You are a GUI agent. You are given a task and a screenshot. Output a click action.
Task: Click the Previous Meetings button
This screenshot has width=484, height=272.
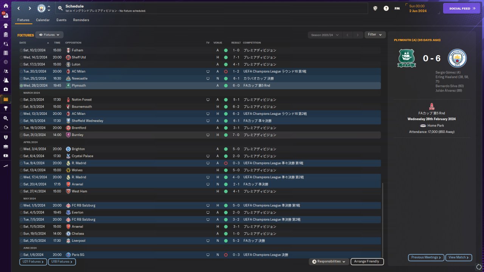[426, 258]
